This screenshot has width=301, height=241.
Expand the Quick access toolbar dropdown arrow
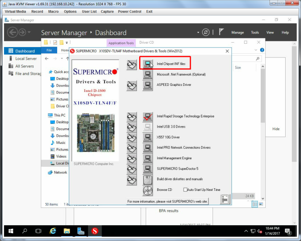click(67, 43)
